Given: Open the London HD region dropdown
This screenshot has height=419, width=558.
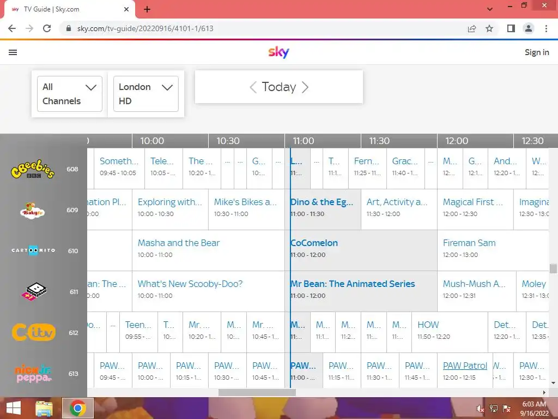Looking at the screenshot, I should point(146,94).
